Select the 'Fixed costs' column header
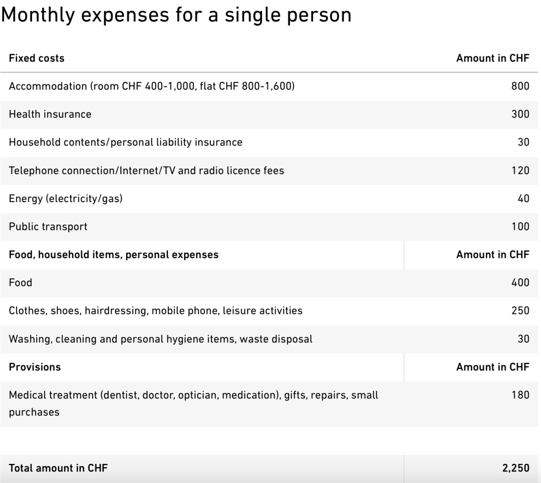Image resolution: width=541 pixels, height=483 pixels. click(37, 58)
